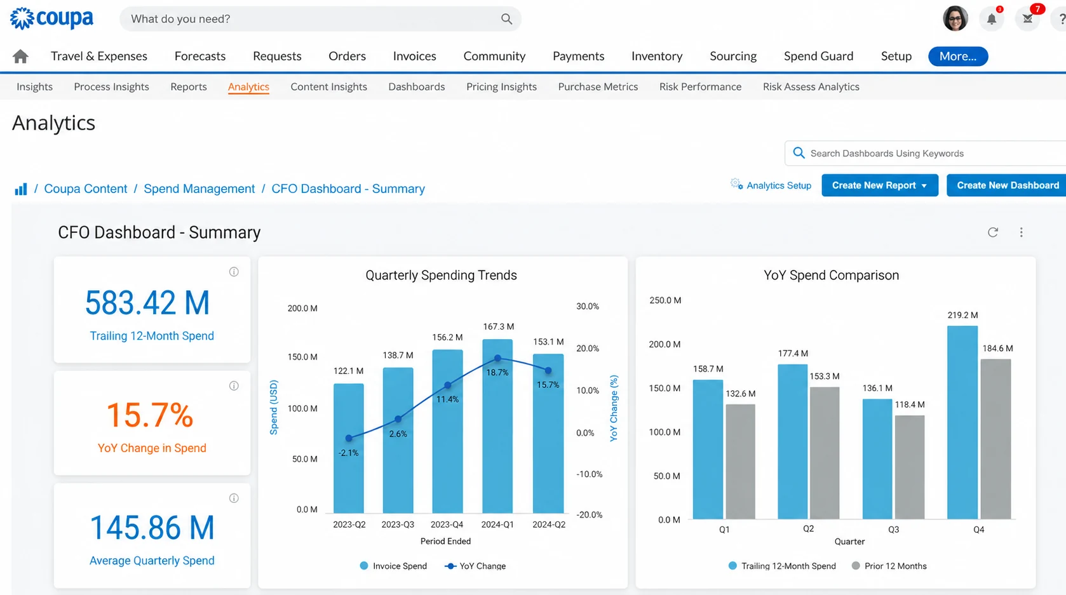
Task: Click the 15.7% YoY change value
Action: 150,415
